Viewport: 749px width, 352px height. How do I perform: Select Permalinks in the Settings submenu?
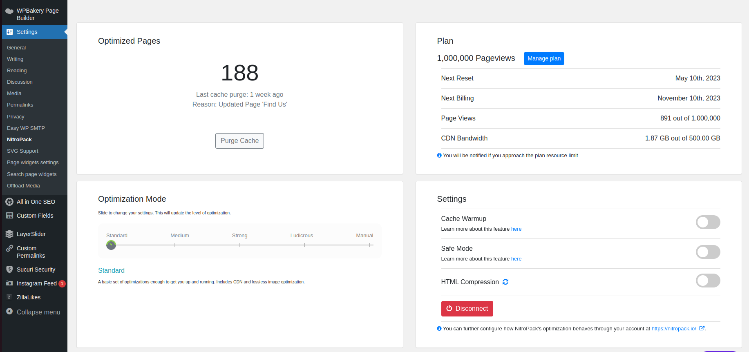(x=20, y=105)
